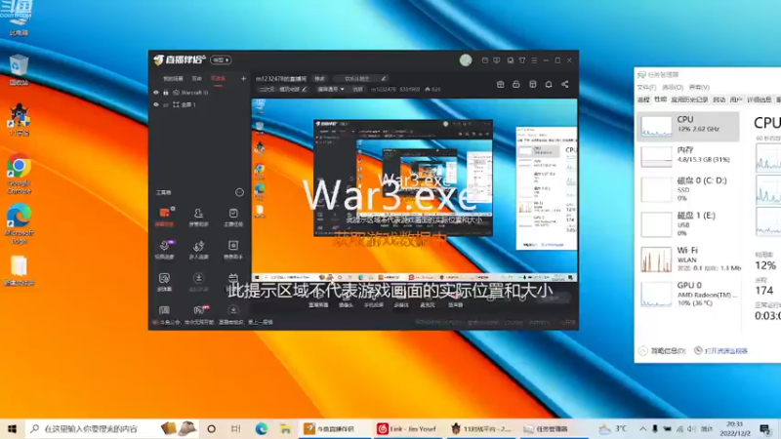Open the dropdown with arrow in stream info bar
This screenshot has height=439, width=781.
tap(331, 89)
